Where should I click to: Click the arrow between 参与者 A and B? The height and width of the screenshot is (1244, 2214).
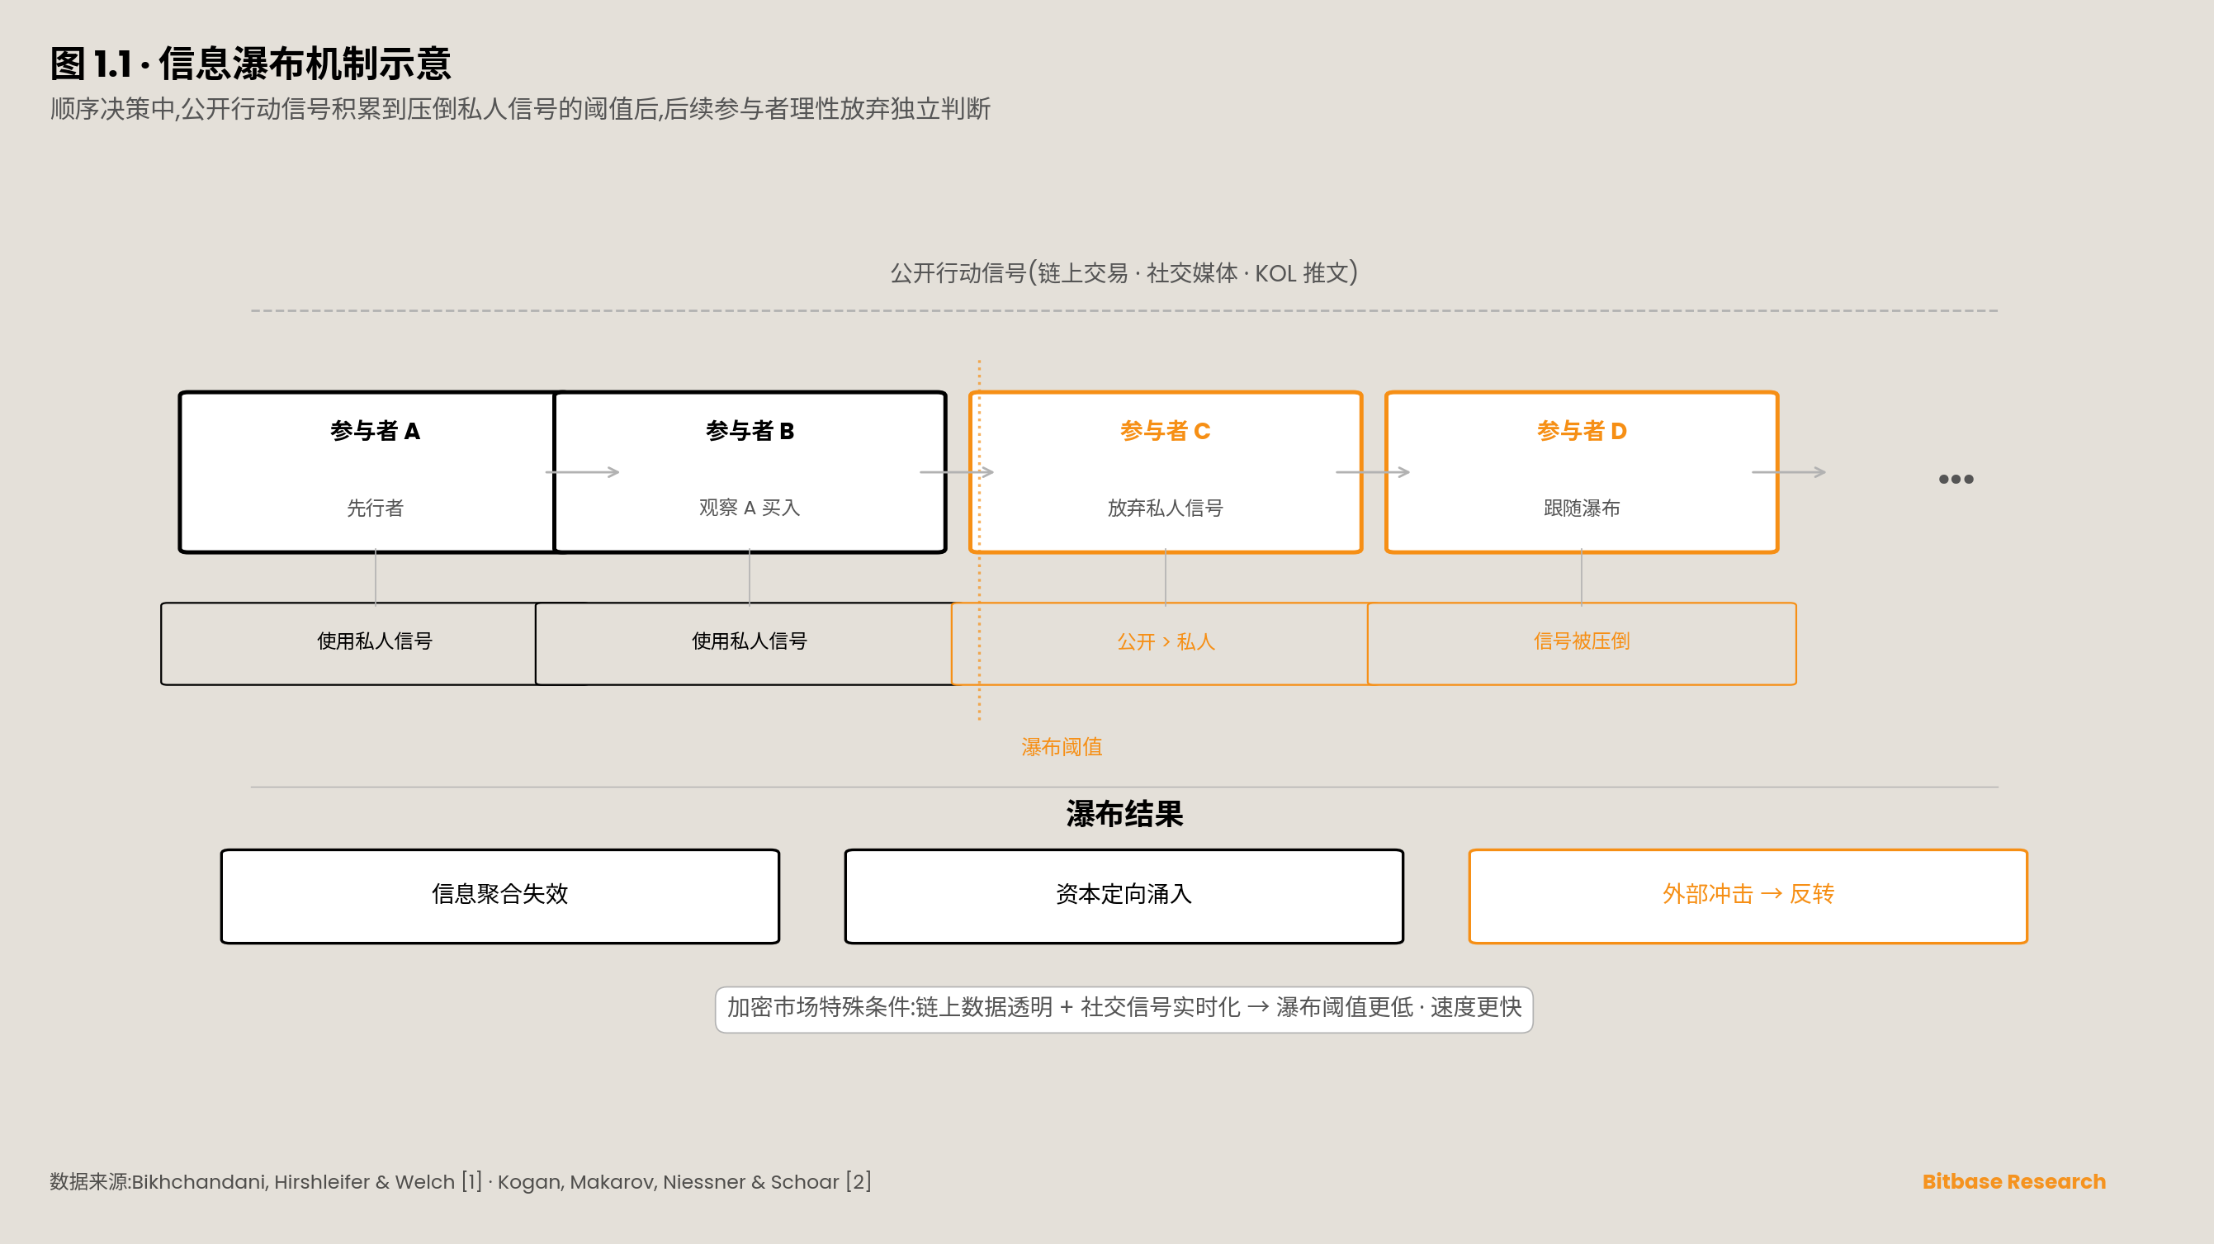(583, 472)
